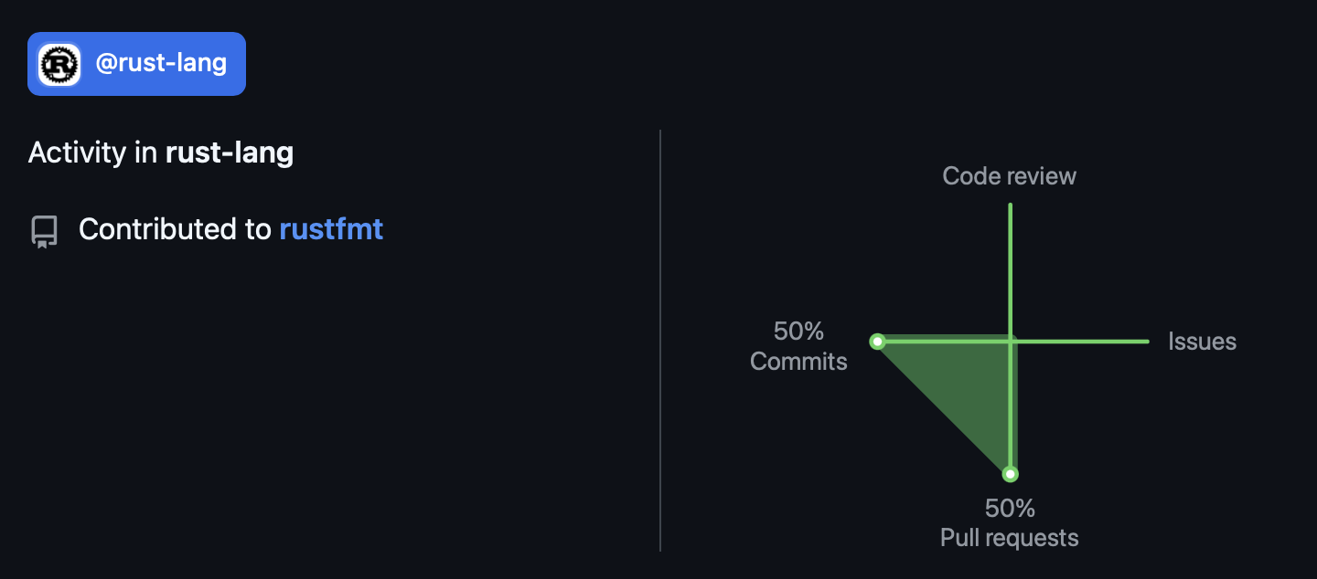Click the vertical divider beside the chart
The height and width of the screenshot is (579, 1317).
(x=660, y=340)
